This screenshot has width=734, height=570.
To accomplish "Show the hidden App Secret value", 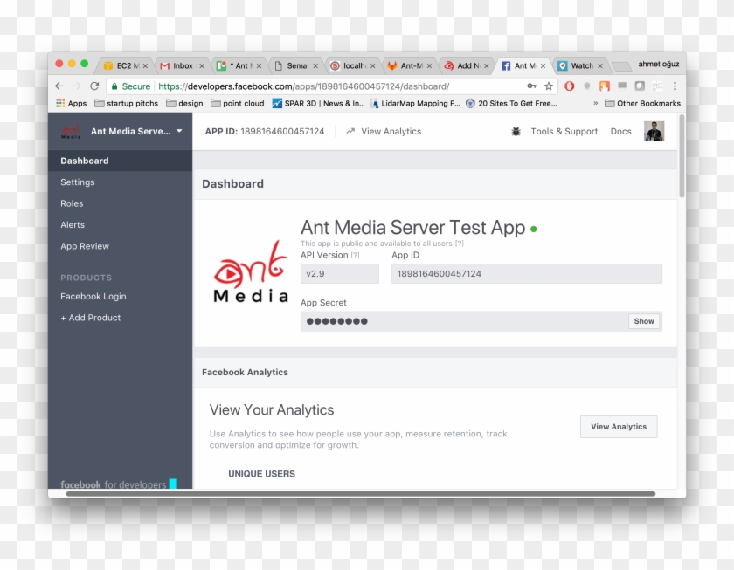I will [644, 321].
